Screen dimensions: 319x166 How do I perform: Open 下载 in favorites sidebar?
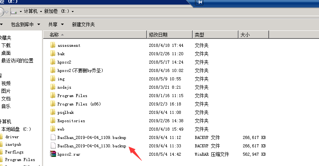pos(6,45)
